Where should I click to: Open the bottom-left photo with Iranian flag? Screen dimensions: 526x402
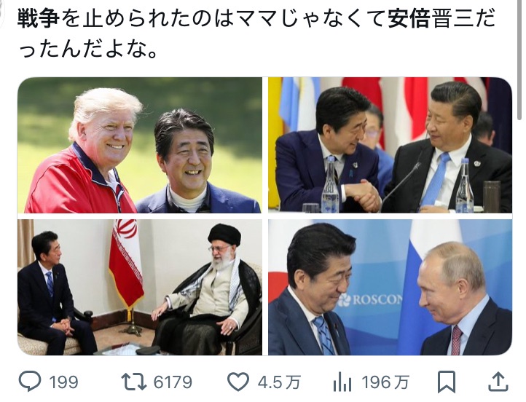coord(140,288)
